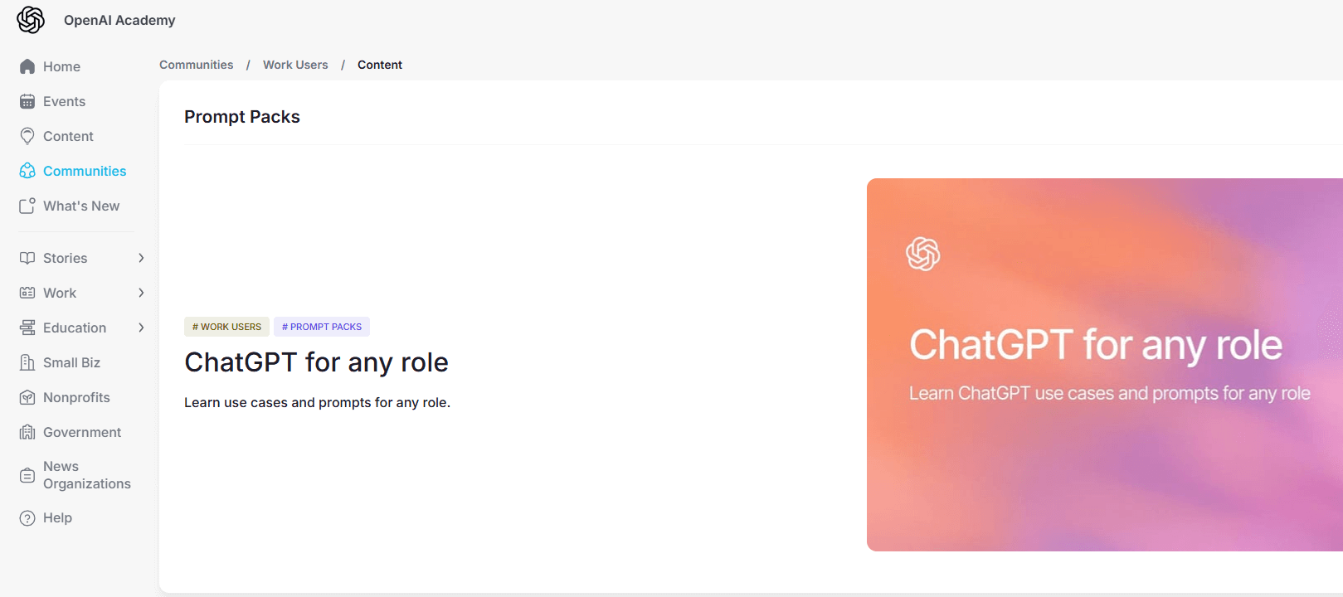This screenshot has width=1343, height=597.
Task: Click the Nonprofits heart icon
Action: coord(27,397)
